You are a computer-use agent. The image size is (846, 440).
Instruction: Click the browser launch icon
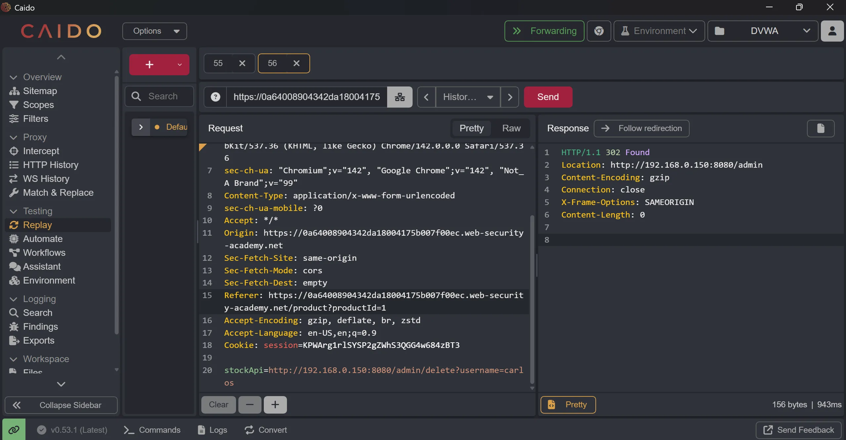[599, 31]
